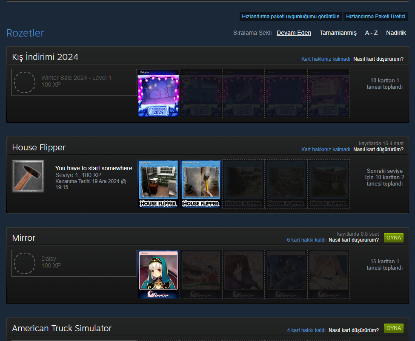This screenshot has width=415, height=341.
Task: Open the American Truck Simulator badge title
Action: 62,328
